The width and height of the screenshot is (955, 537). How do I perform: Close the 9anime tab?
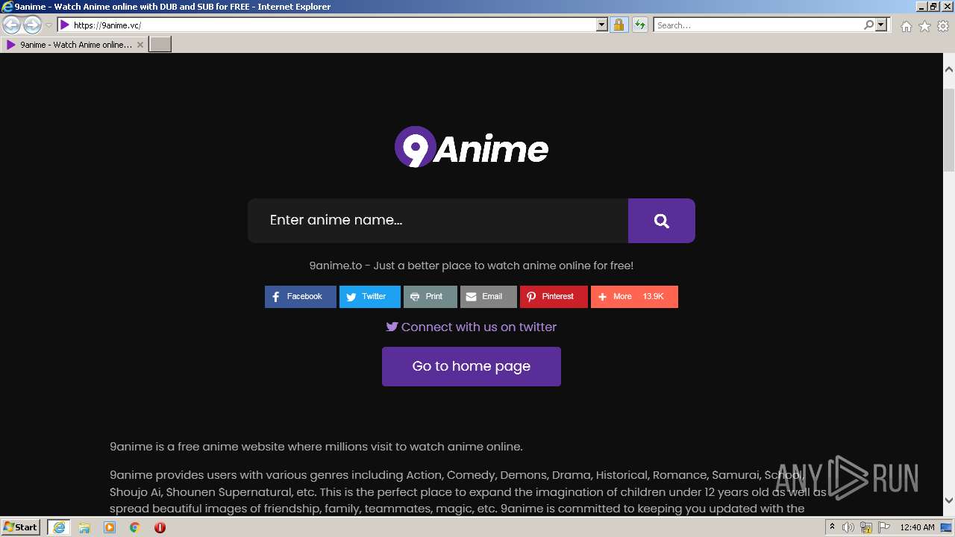(x=140, y=45)
